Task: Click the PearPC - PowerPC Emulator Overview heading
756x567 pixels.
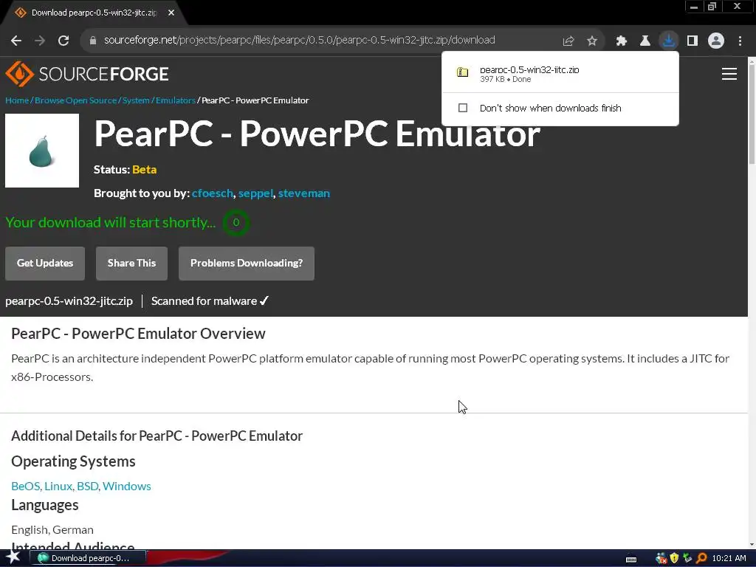Action: [x=138, y=334]
